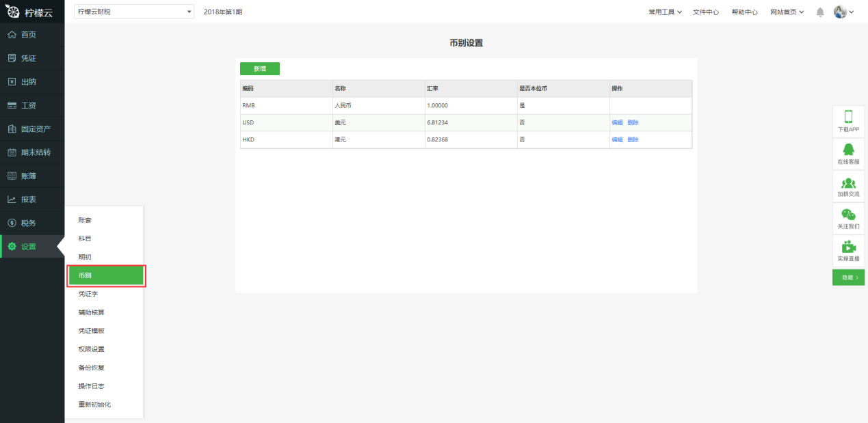Open 凭证字 from the settings submenu
This screenshot has height=423, width=868.
[88, 294]
